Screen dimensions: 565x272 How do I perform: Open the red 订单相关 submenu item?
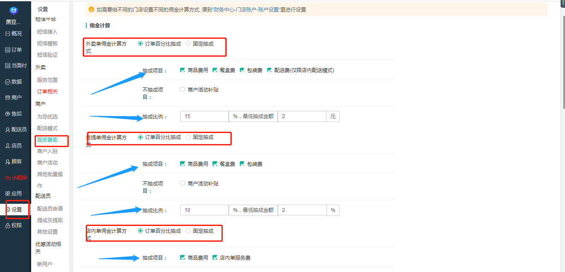pos(47,92)
